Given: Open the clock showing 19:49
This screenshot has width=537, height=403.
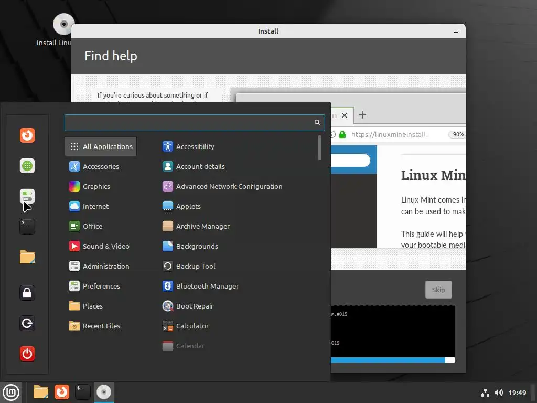Looking at the screenshot, I should (x=517, y=393).
